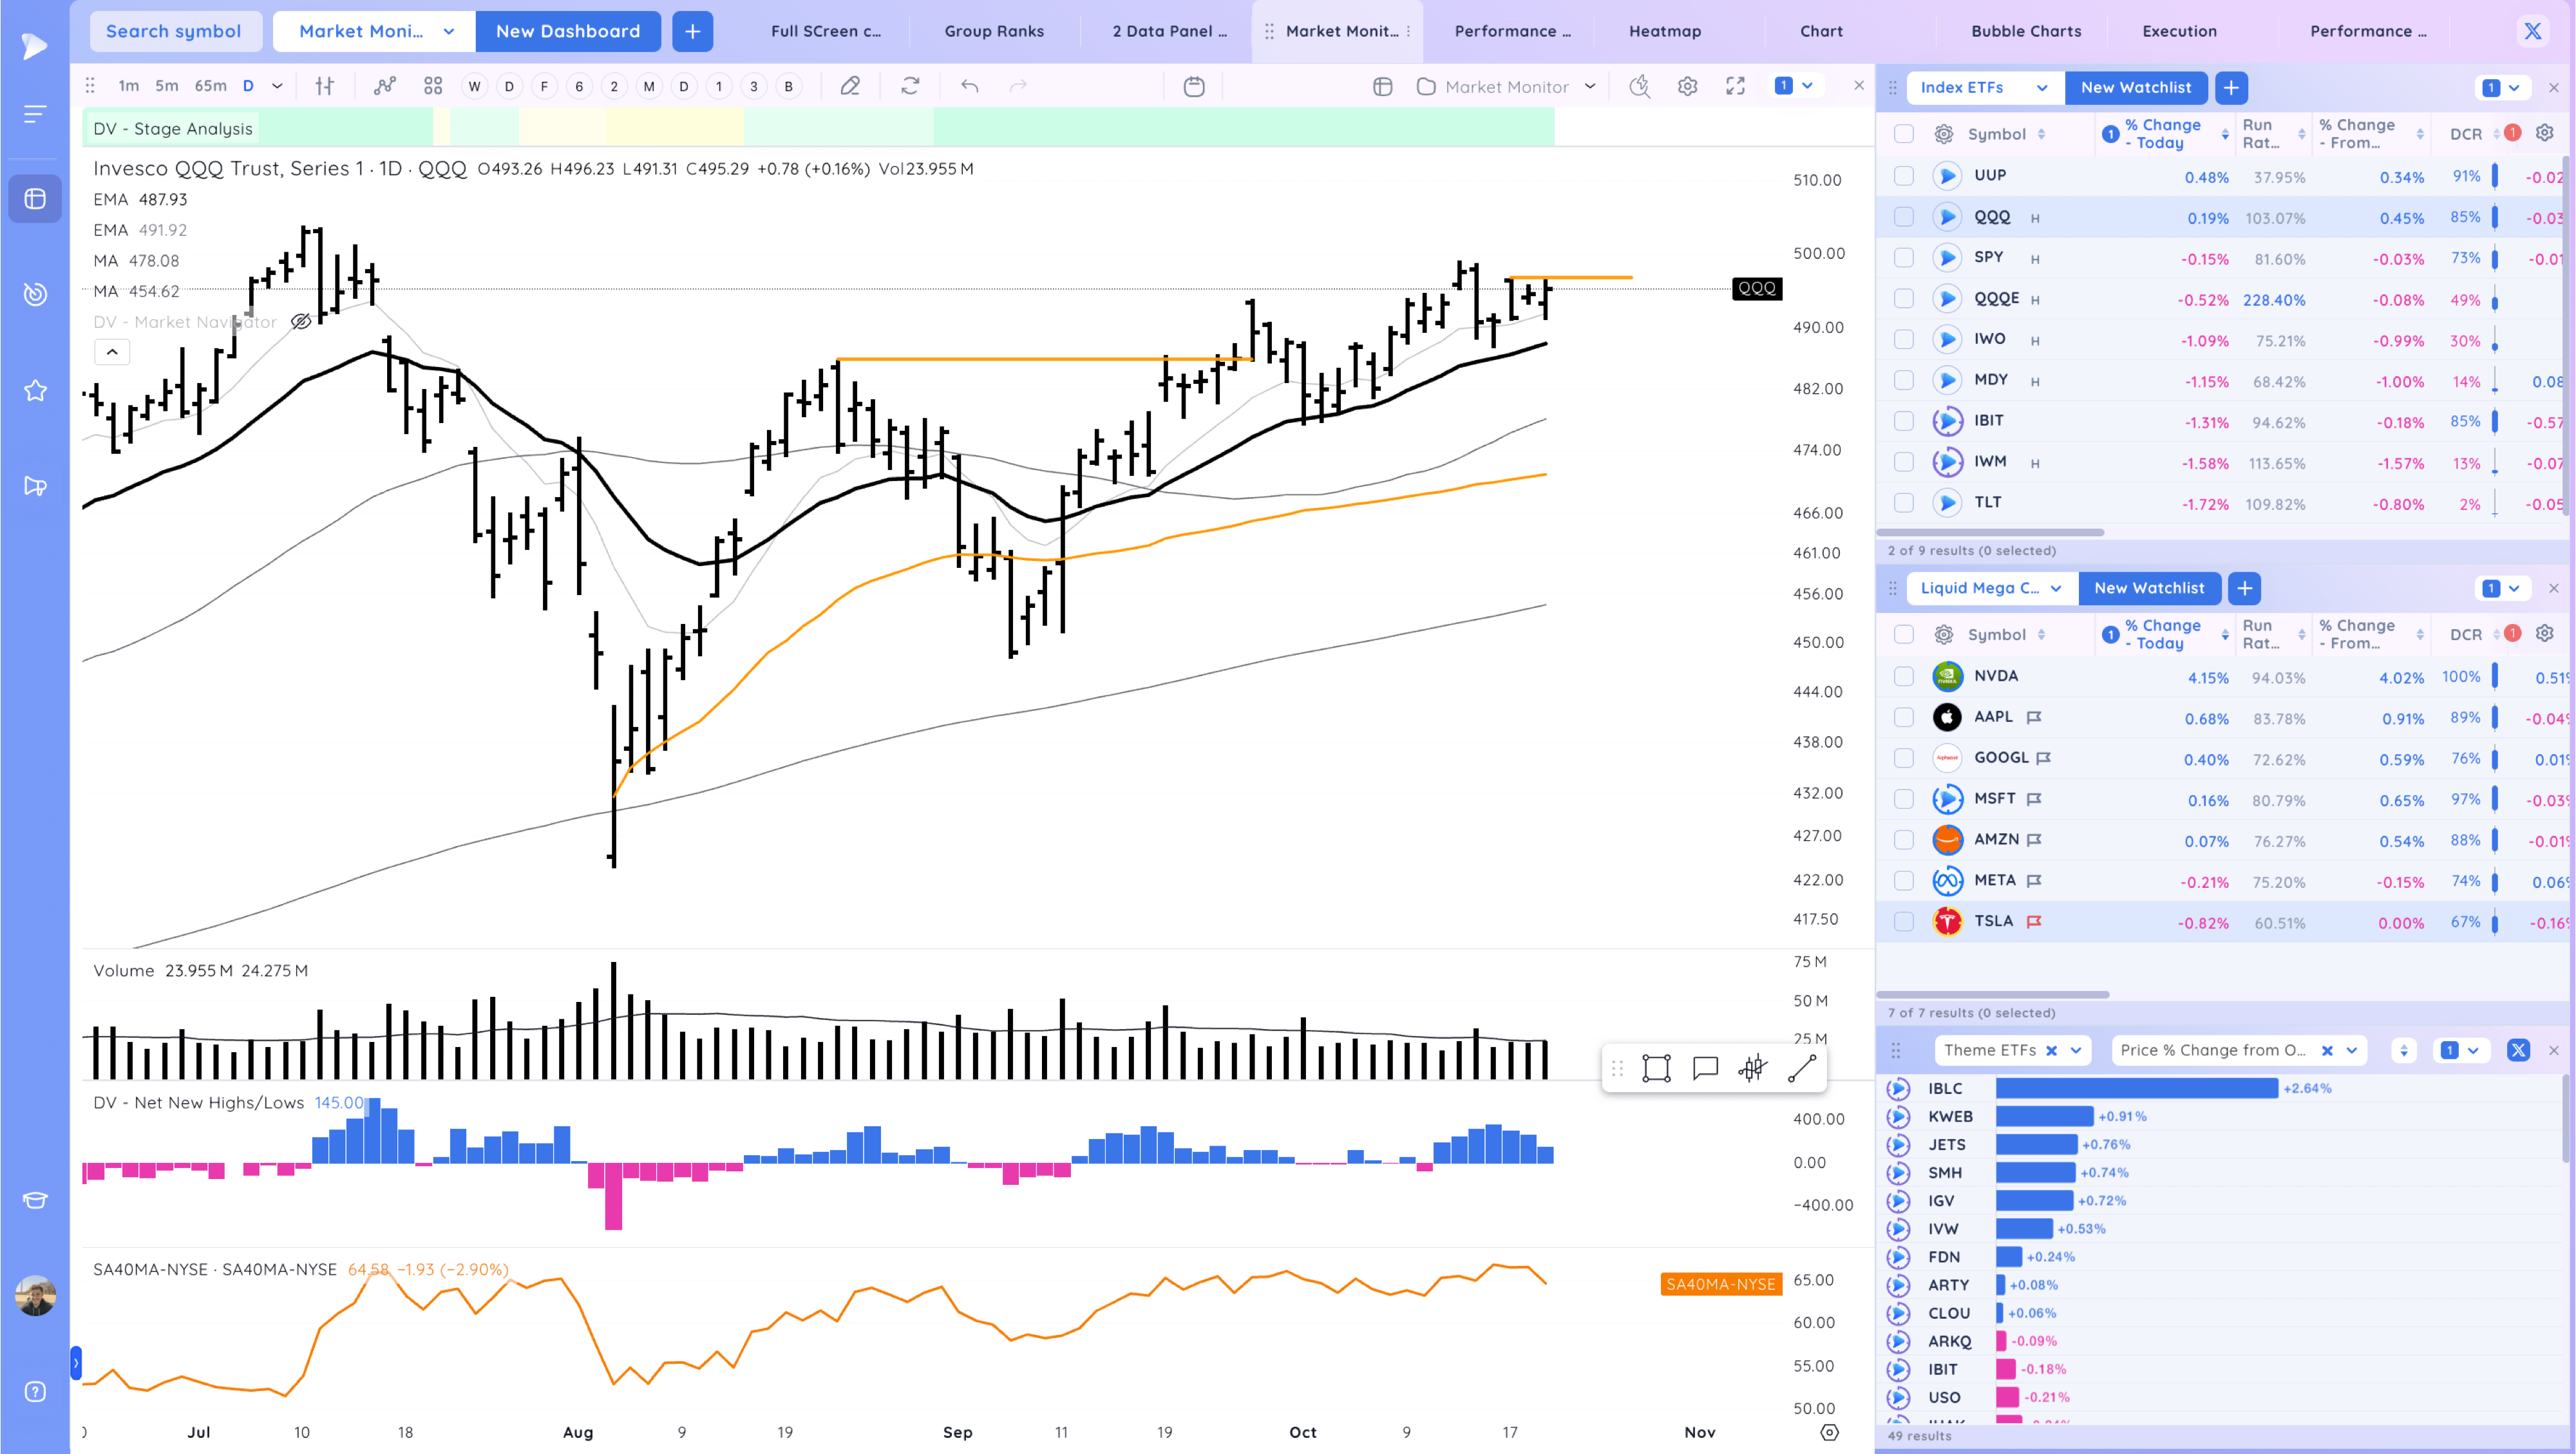Click the New Dashboard button

[x=567, y=31]
